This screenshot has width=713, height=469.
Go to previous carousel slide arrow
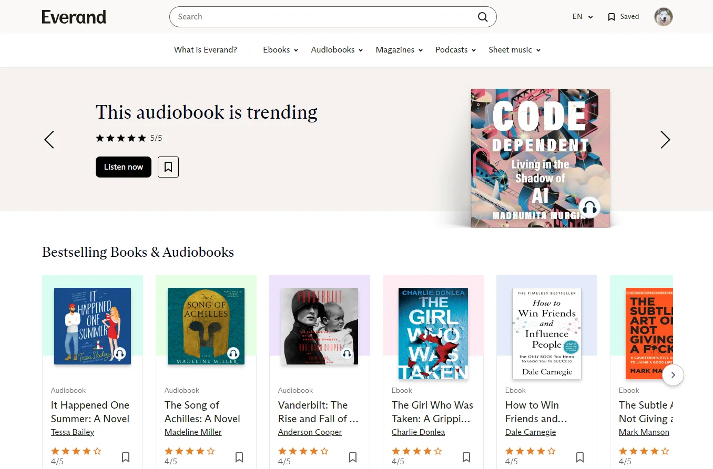tap(49, 139)
